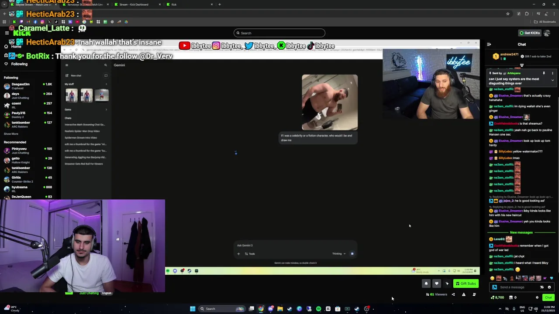Screen dimensions: 559x314
Task: Collapse the leaderboard handle below andrew2471
Action: point(521,65)
